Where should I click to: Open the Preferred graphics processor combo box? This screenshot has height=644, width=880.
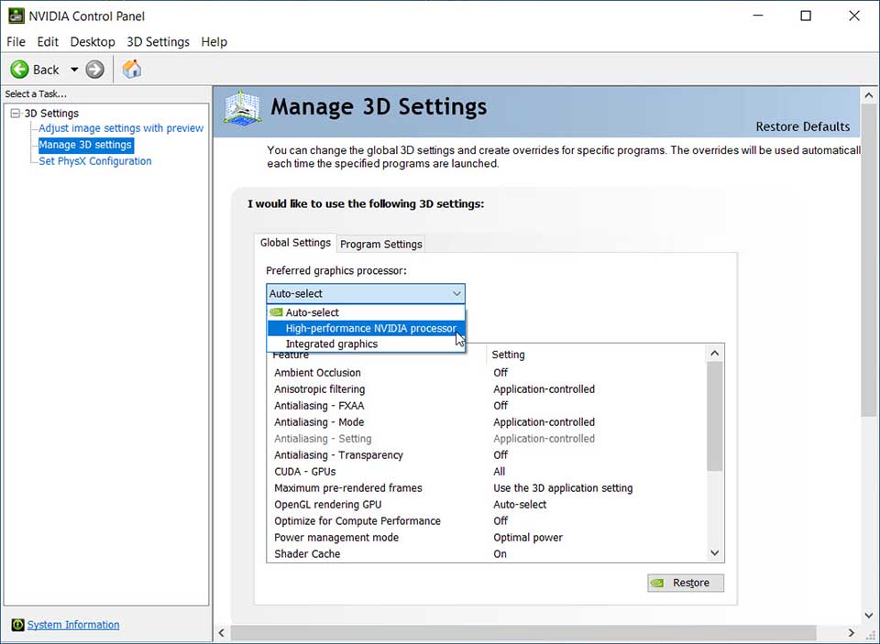[366, 293]
